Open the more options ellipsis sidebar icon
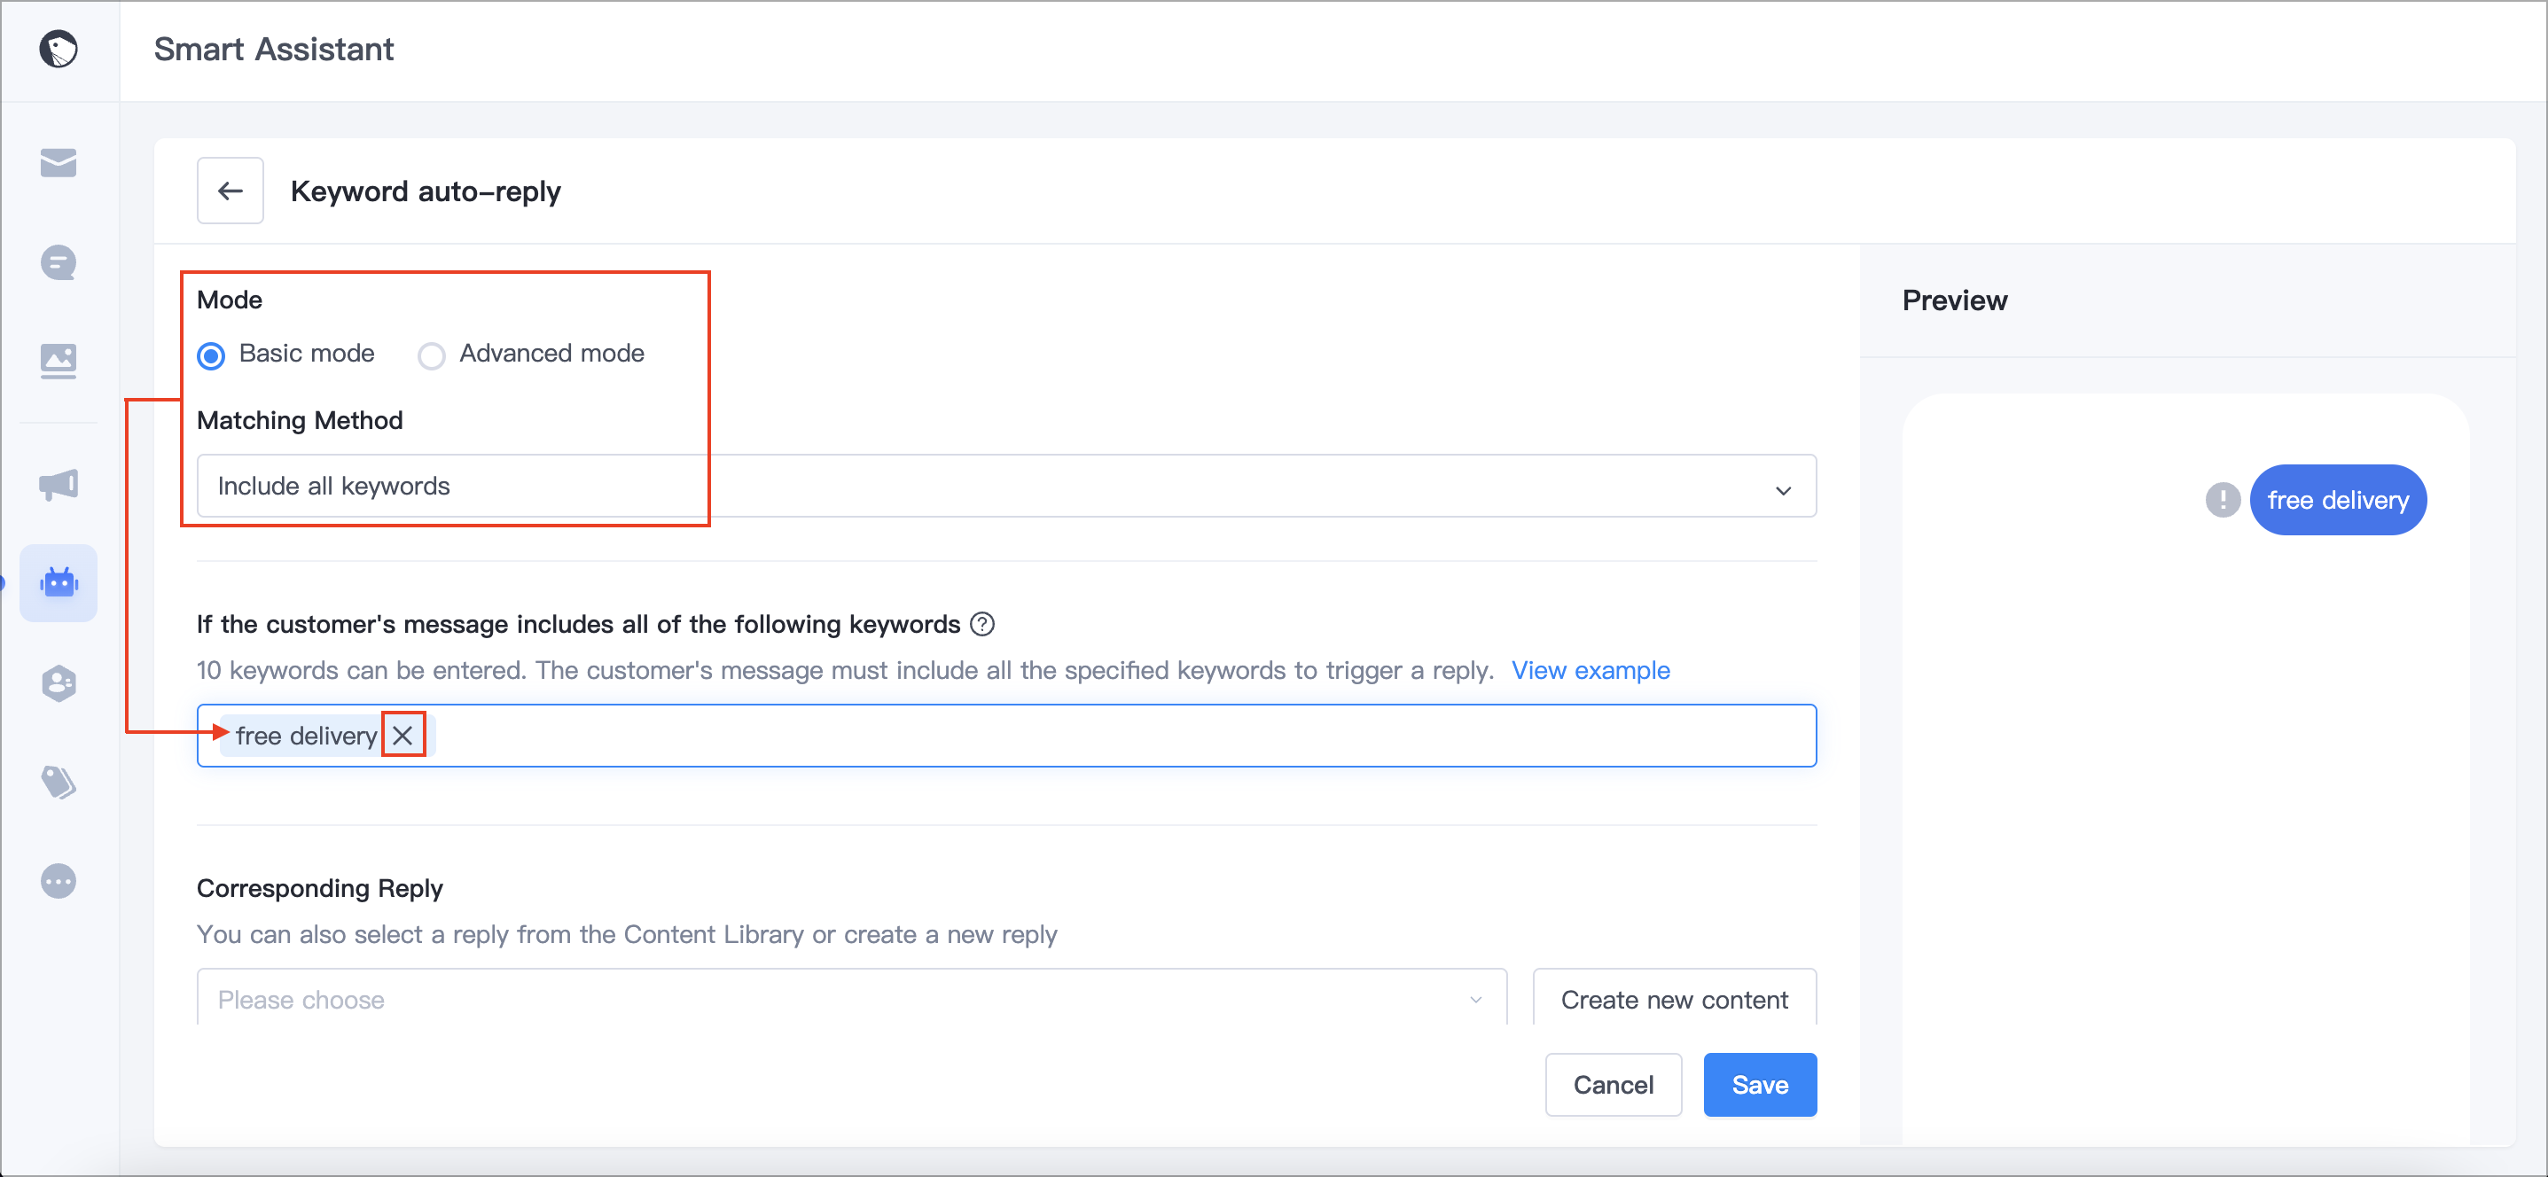Viewport: 2548px width, 1177px height. click(59, 880)
